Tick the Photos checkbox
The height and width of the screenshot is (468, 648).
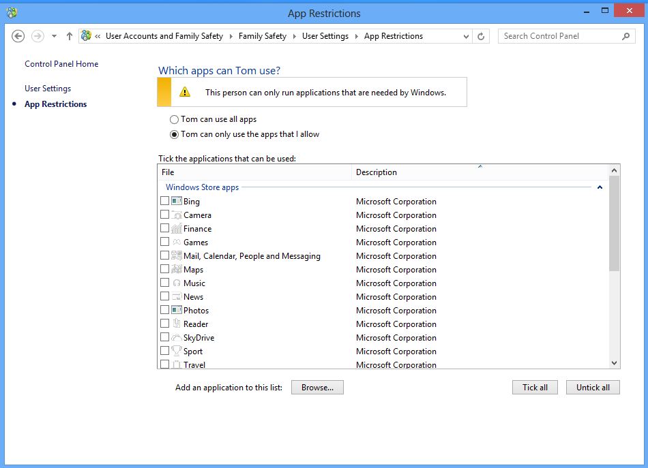[164, 310]
